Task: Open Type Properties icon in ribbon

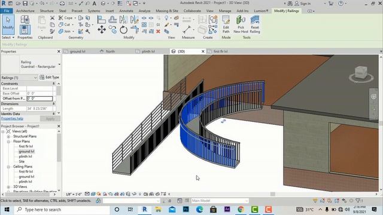Action: pos(25,19)
